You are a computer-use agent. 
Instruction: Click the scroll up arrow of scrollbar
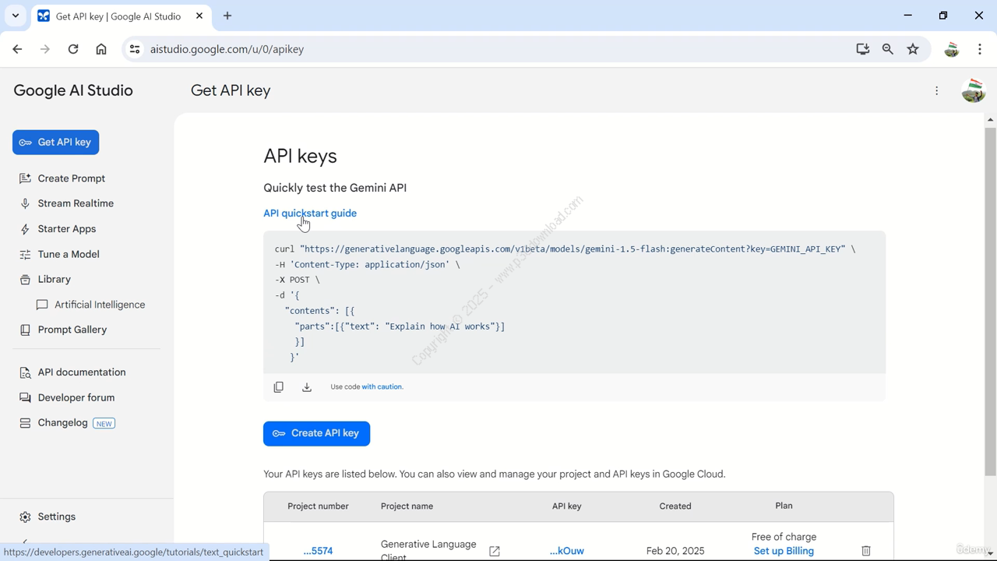coord(990,120)
